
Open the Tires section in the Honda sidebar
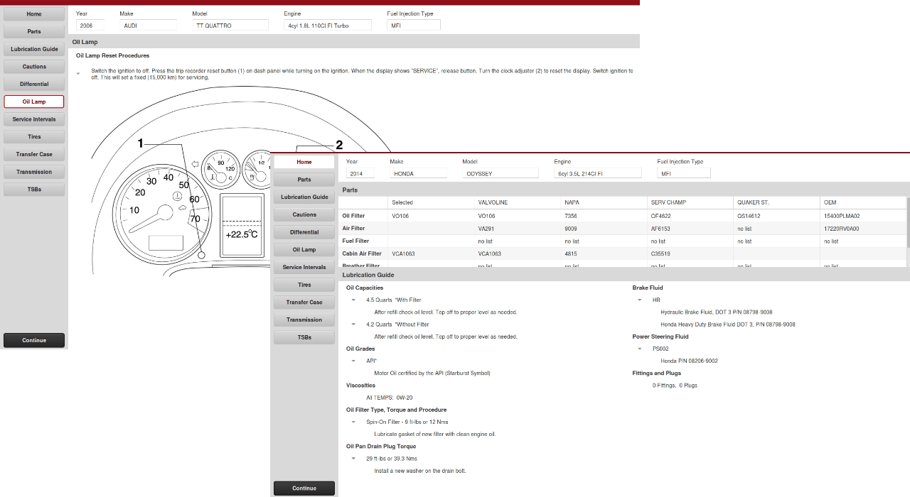coord(304,284)
